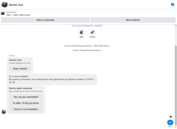Click the "Gomez changed the group photo" notice
The image size is (177, 129).
pos(87,50)
